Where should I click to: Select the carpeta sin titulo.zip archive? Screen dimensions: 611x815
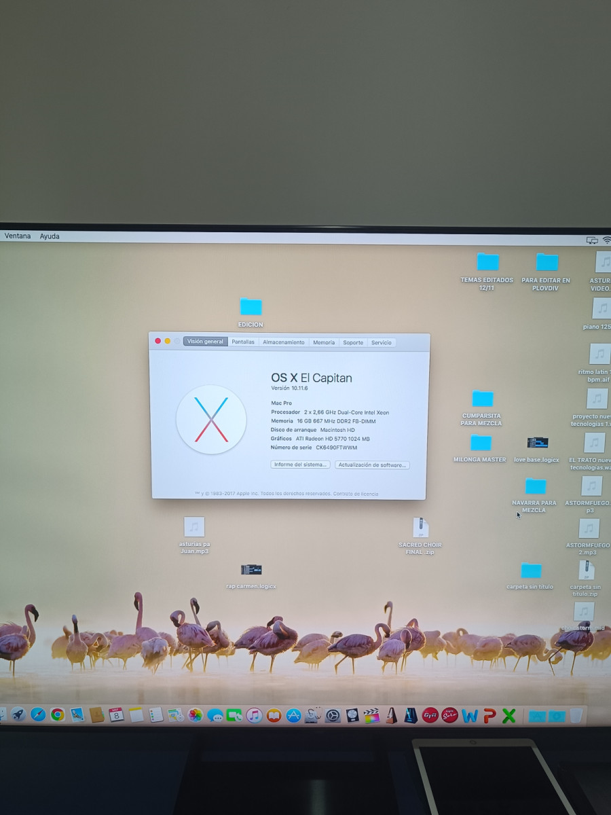pos(586,578)
